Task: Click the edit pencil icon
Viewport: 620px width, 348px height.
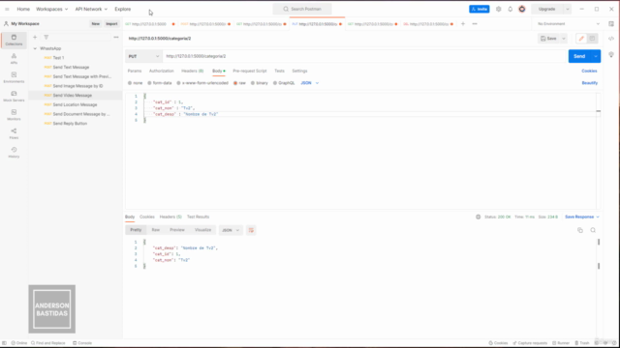Action: pyautogui.click(x=581, y=39)
